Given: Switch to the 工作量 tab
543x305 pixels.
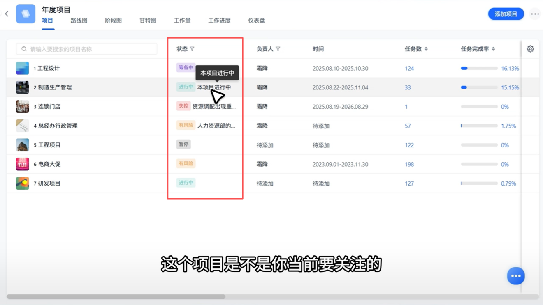Looking at the screenshot, I should coord(182,21).
